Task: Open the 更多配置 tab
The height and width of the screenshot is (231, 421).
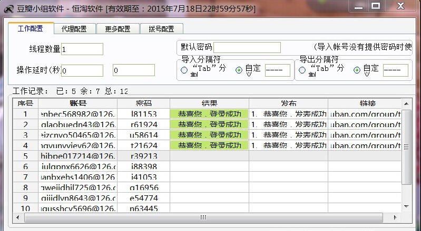Action: click(x=118, y=29)
